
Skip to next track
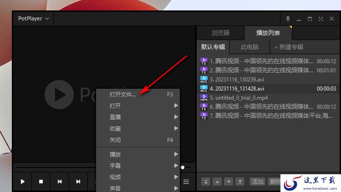(78, 182)
